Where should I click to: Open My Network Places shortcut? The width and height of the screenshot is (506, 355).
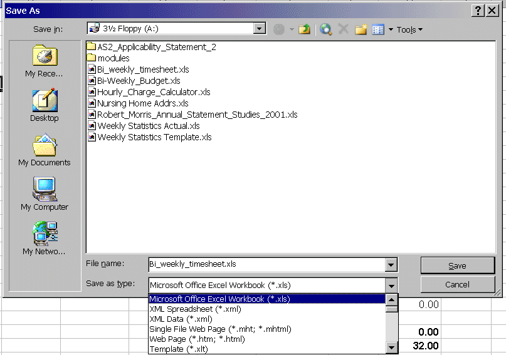tap(44, 239)
